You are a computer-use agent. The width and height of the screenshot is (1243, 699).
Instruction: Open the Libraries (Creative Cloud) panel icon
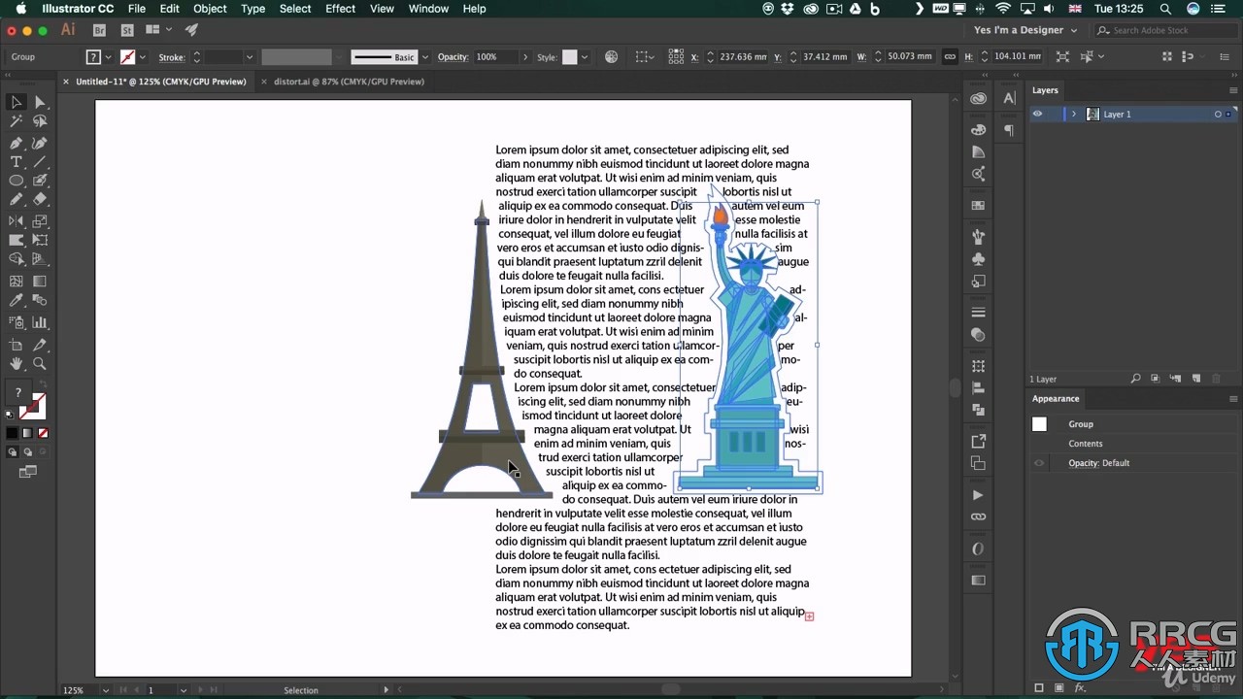click(978, 98)
